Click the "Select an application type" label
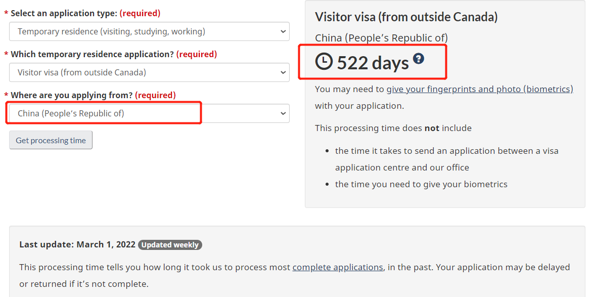 (x=64, y=13)
